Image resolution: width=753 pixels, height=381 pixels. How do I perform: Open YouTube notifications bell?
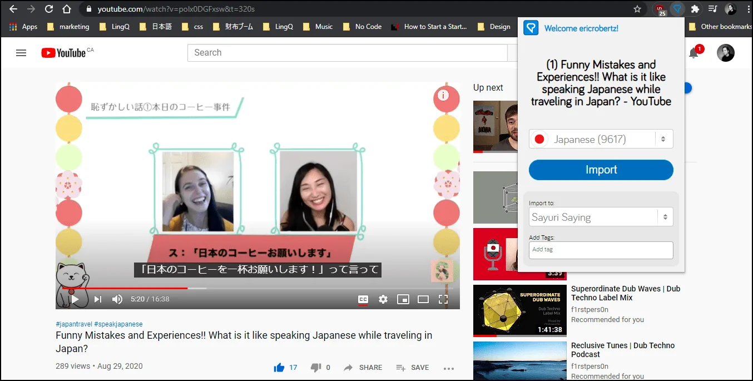(x=693, y=53)
